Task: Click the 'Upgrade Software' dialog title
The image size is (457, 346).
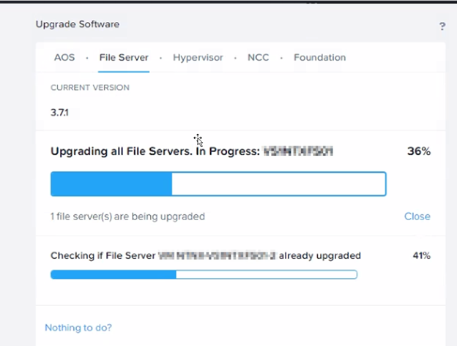Action: pos(78,24)
